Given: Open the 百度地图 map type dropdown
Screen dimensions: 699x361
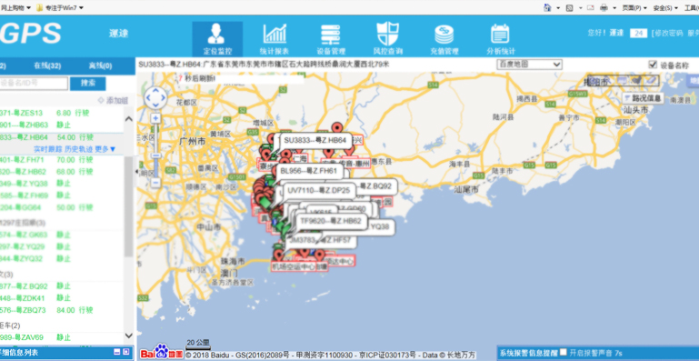Looking at the screenshot, I should click(x=529, y=65).
